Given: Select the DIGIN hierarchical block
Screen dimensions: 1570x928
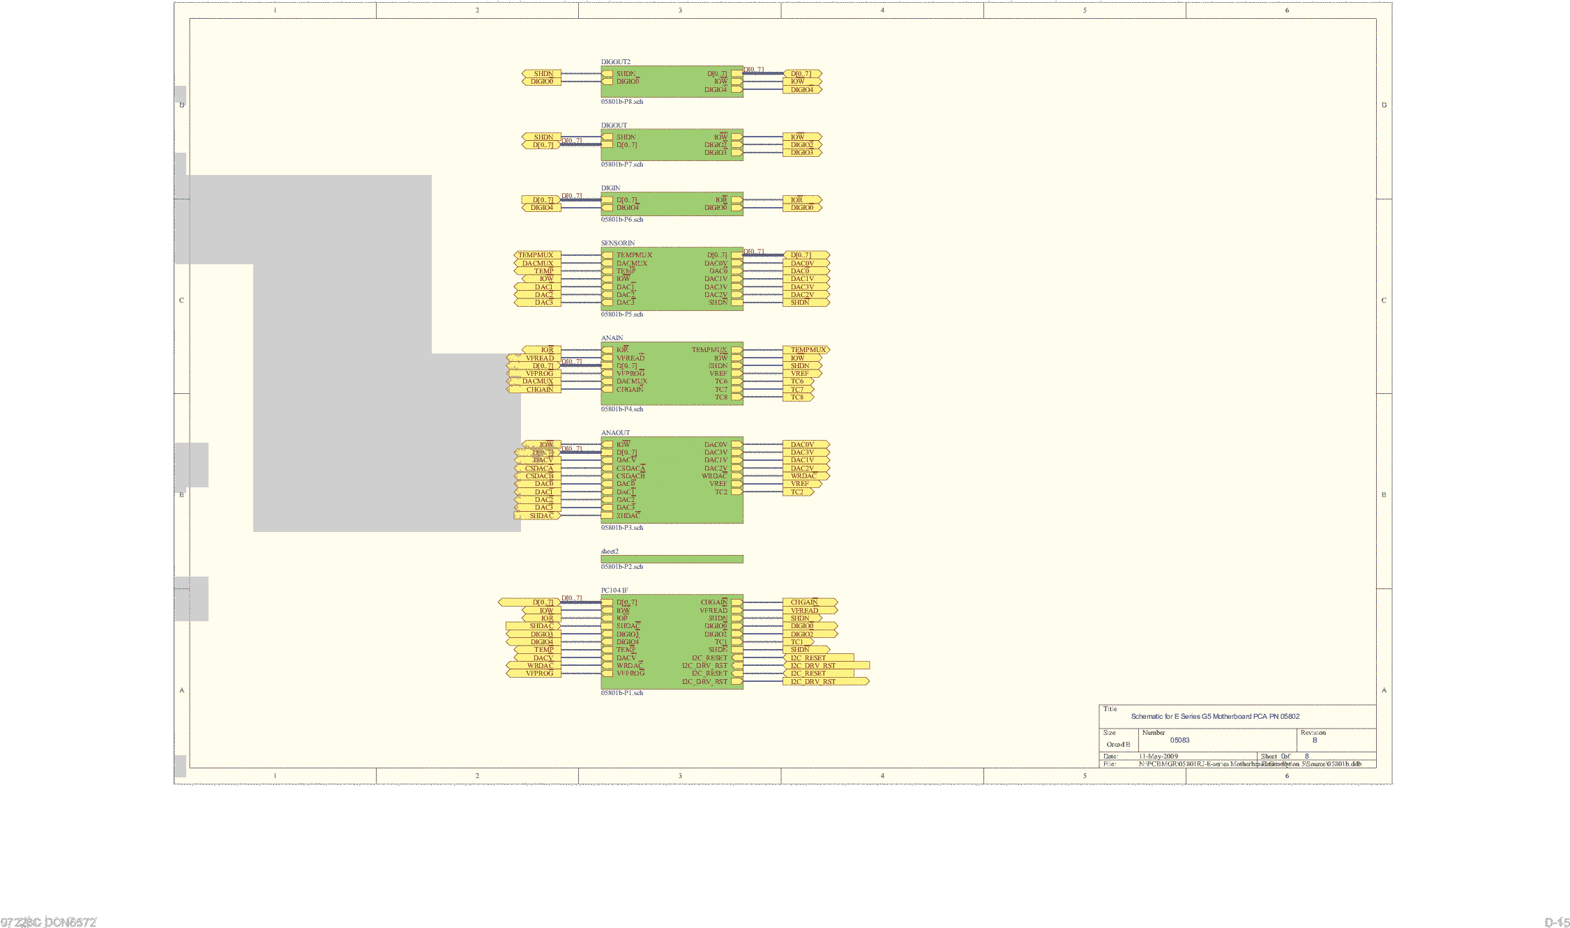Looking at the screenshot, I should [x=671, y=204].
